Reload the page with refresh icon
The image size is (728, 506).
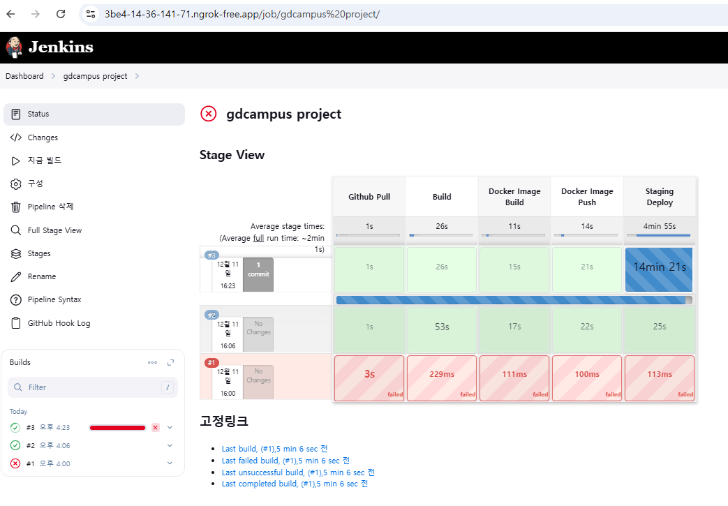pos(60,14)
